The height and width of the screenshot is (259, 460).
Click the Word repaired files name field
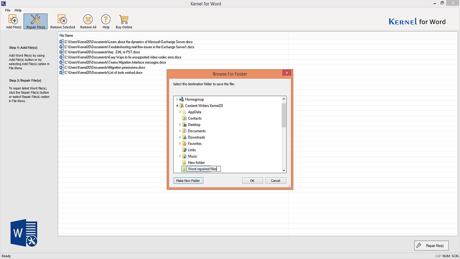(204, 169)
